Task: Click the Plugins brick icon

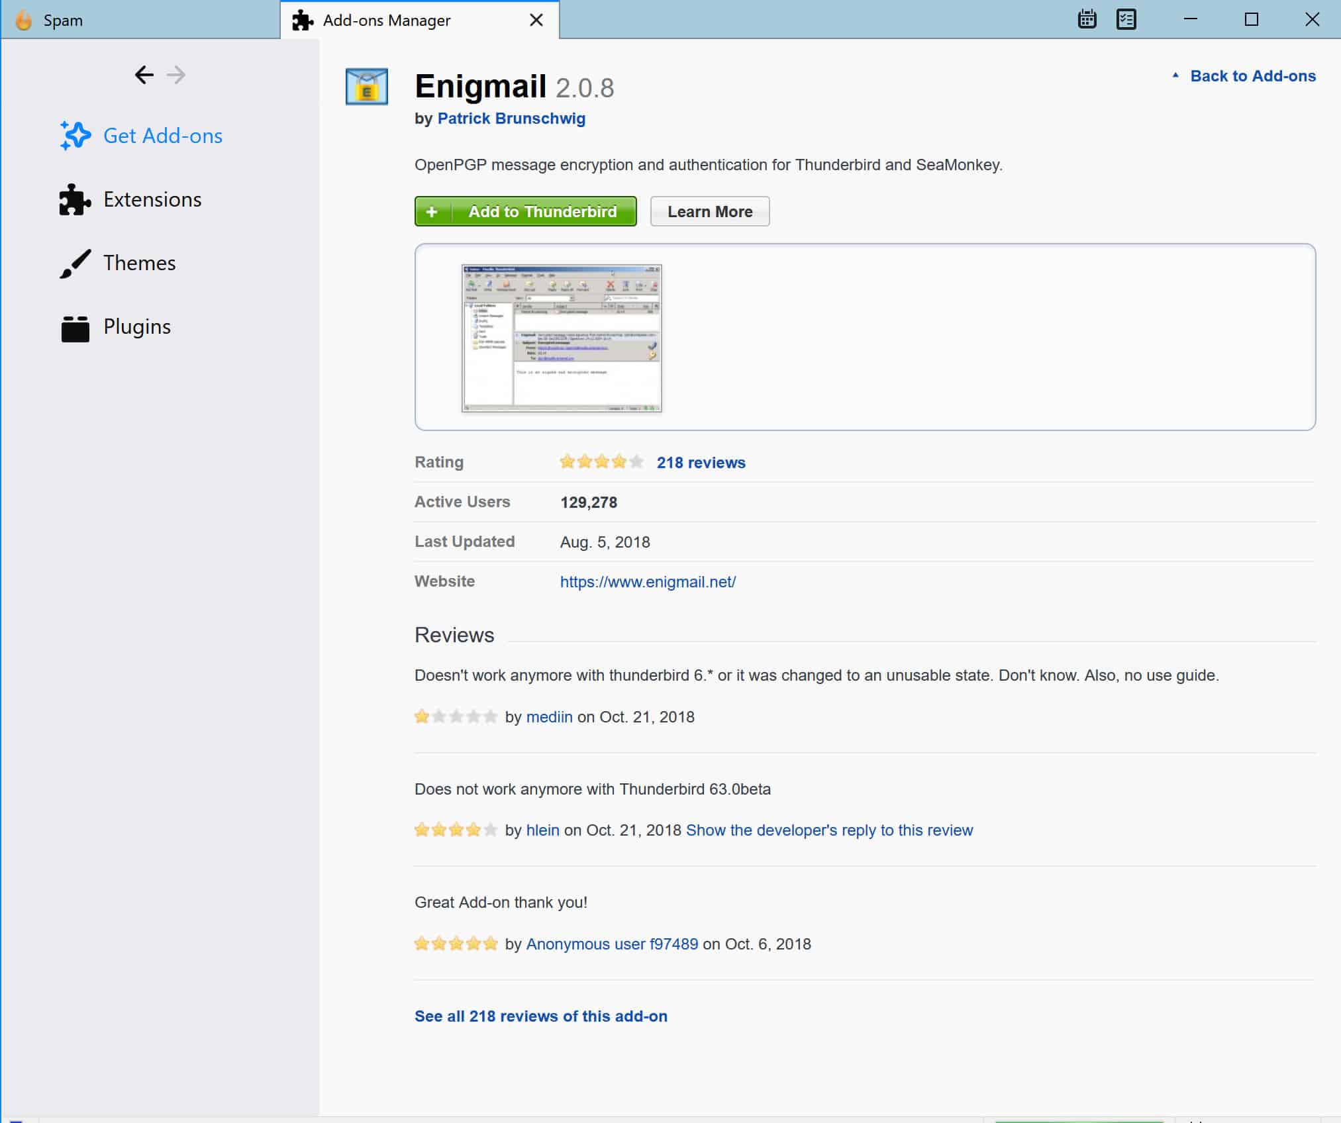Action: [x=75, y=328]
